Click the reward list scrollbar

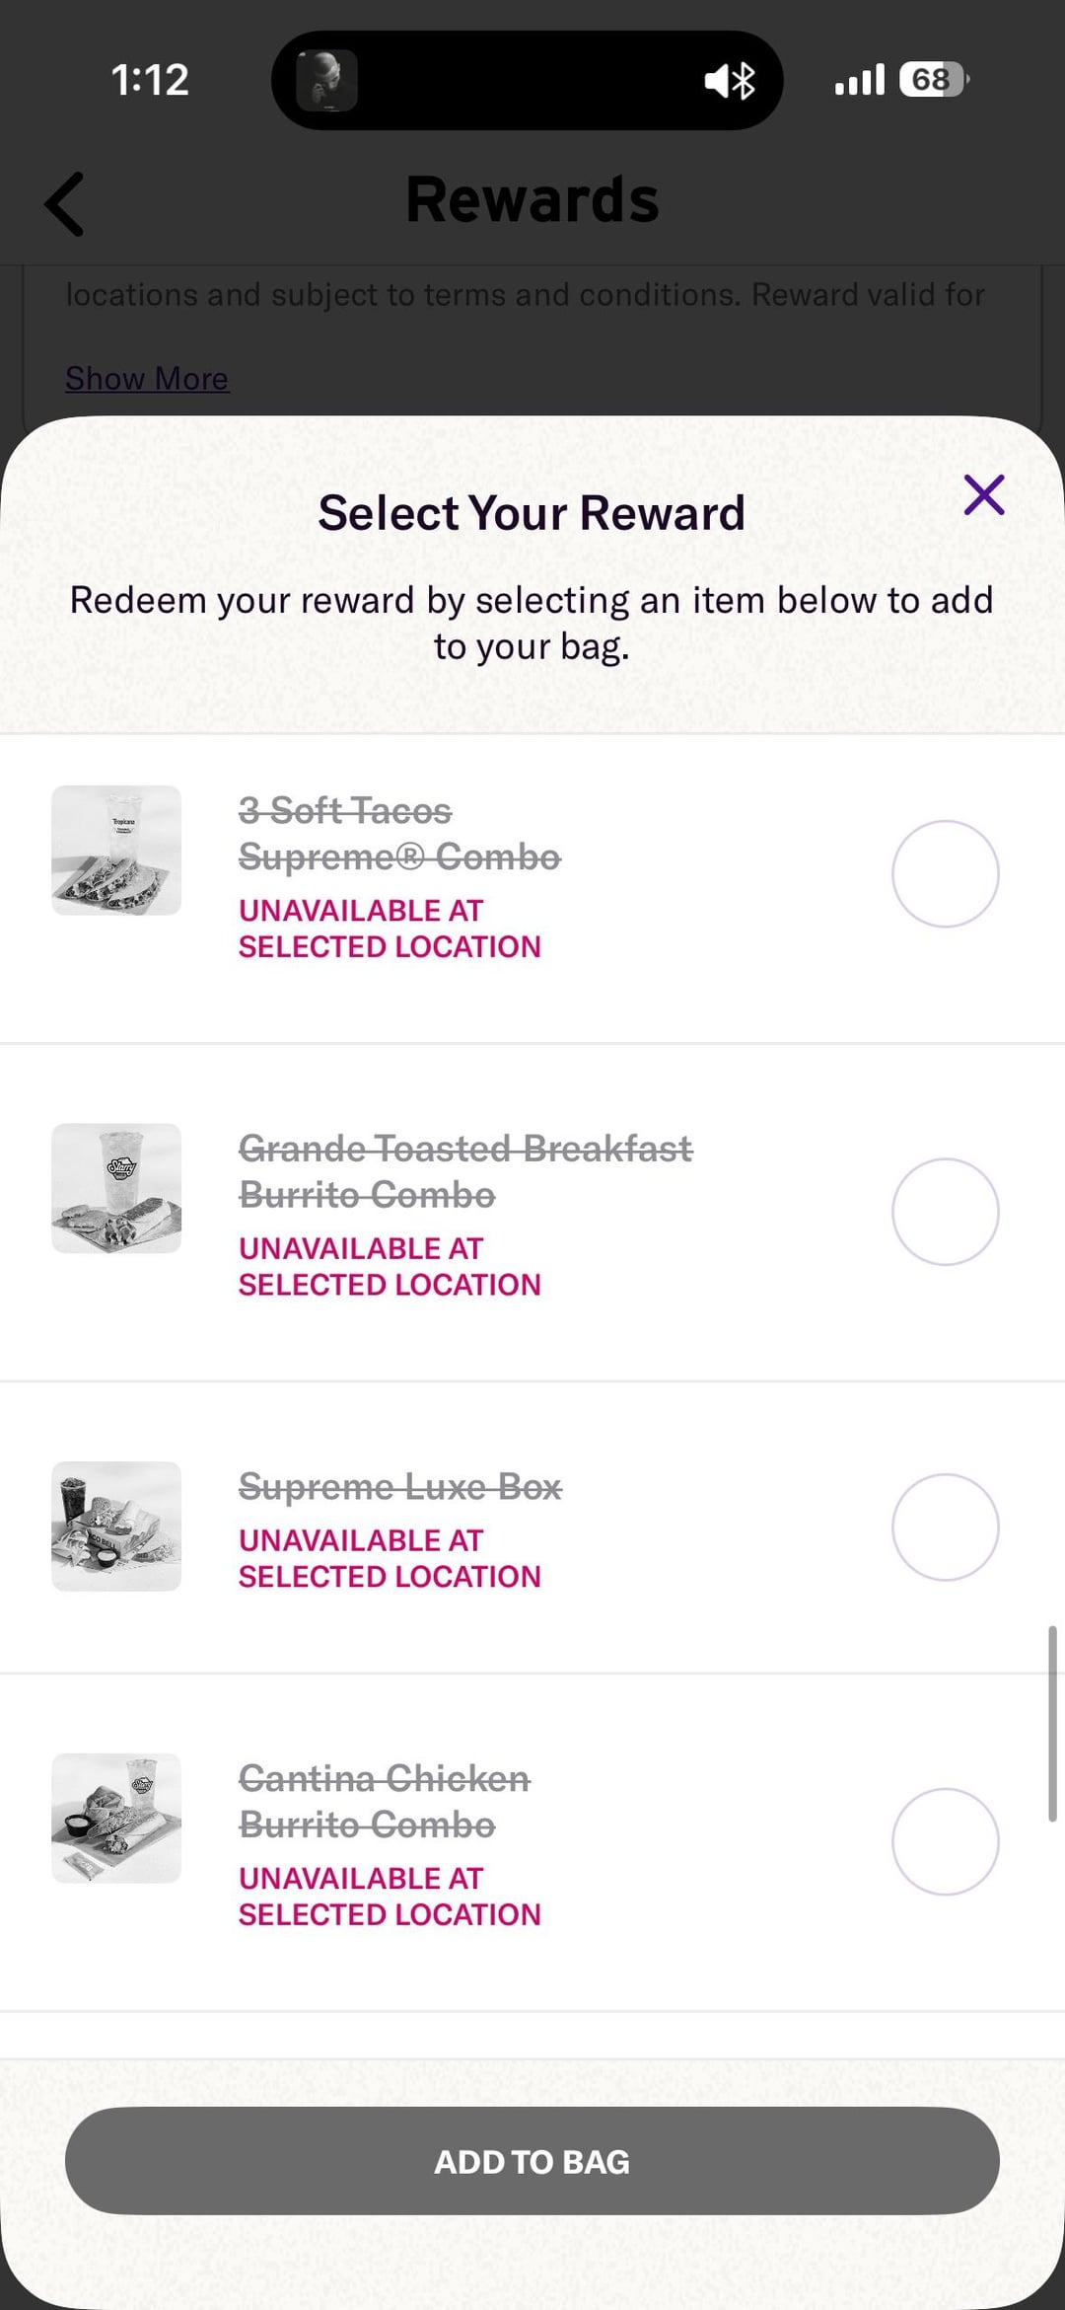[x=1052, y=1723]
